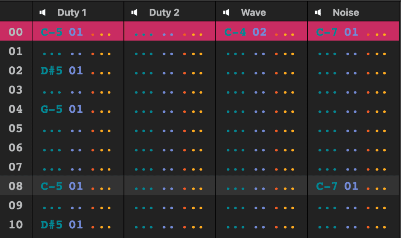Viewport: 401px width, 238px height.
Task: Select empty note cell in Noise row 10
Action: pos(327,227)
